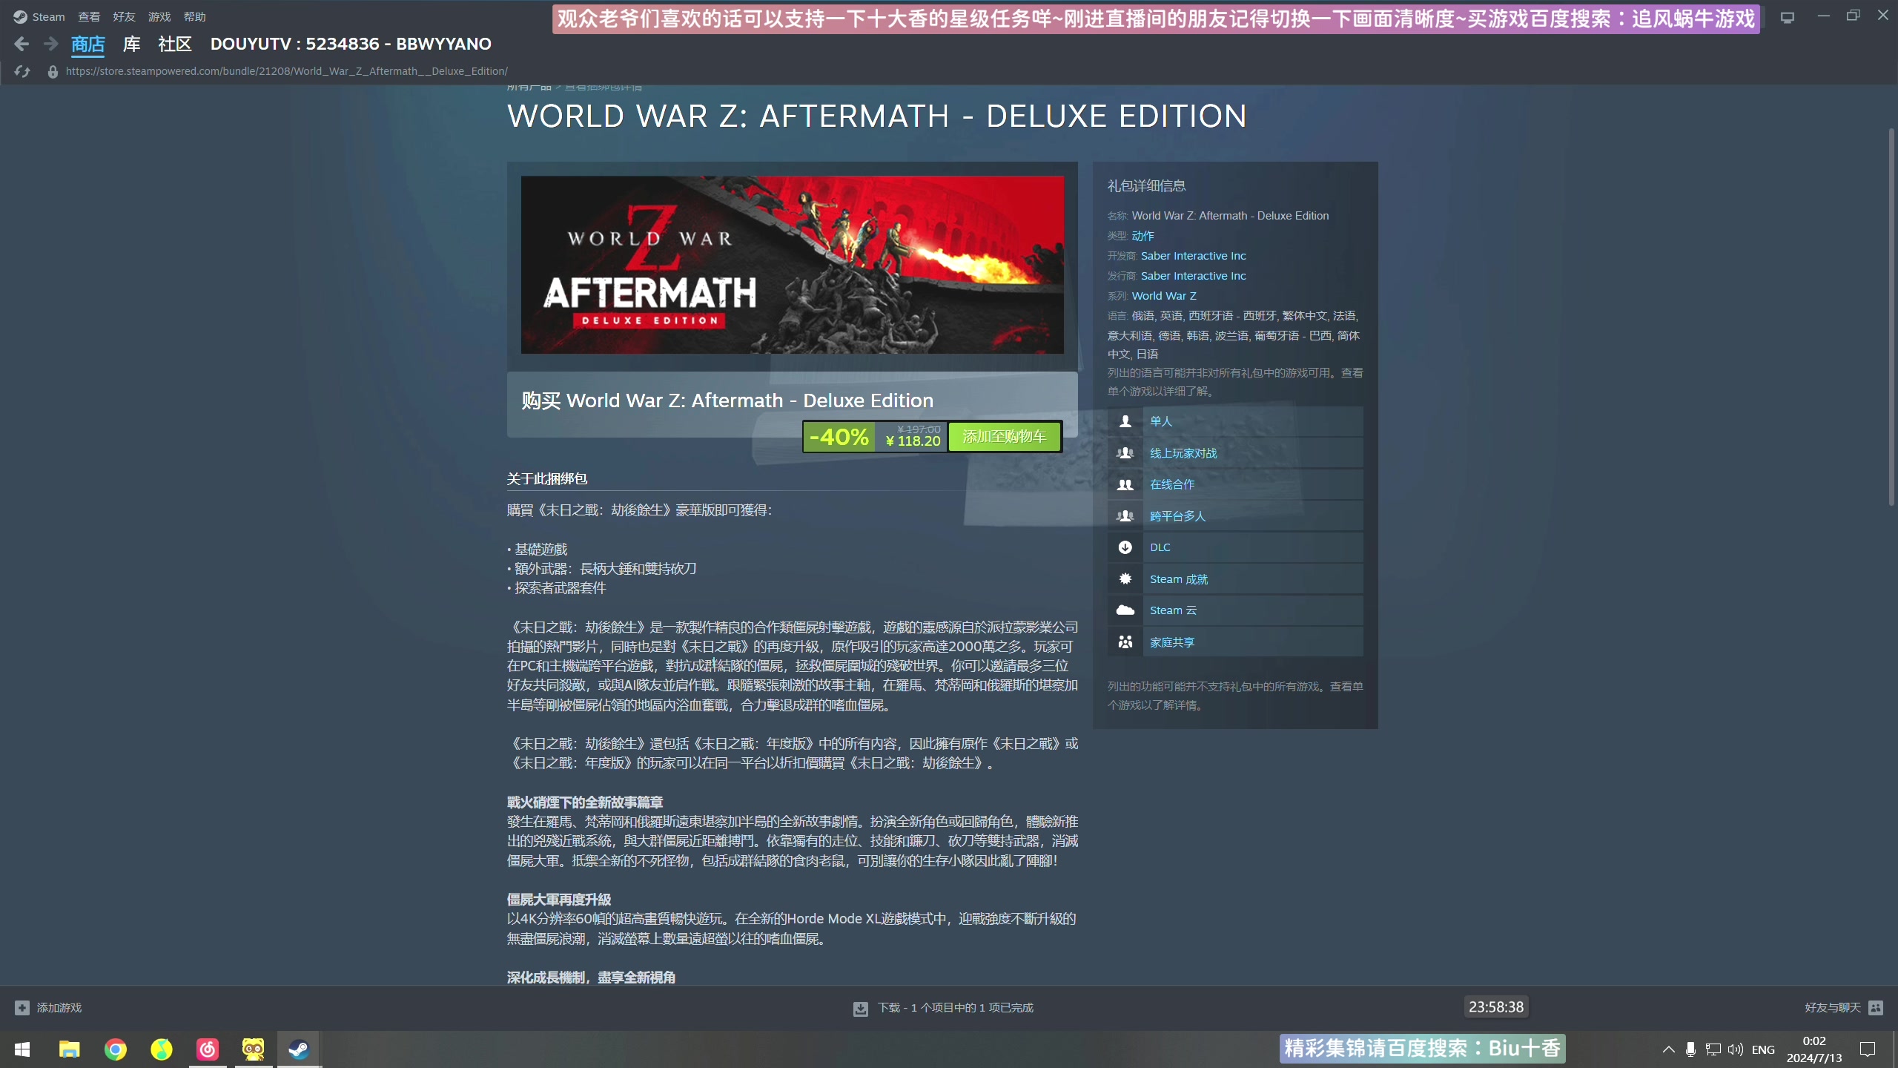Click the Steam 成就 achievements icon
The image size is (1898, 1068).
[1125, 579]
